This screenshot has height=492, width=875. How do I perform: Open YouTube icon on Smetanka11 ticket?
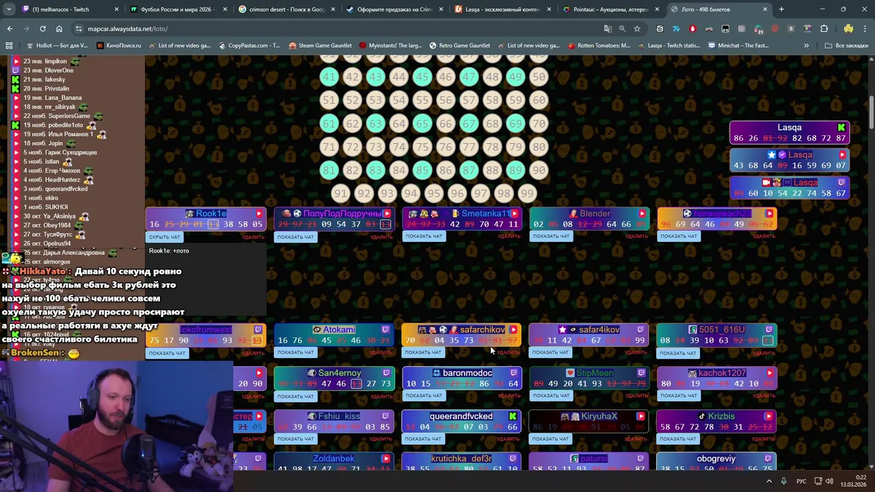(514, 214)
